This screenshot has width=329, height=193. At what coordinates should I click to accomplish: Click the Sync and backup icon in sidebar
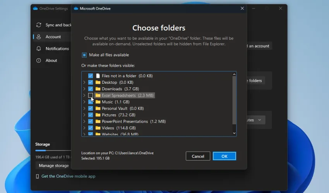click(x=39, y=25)
